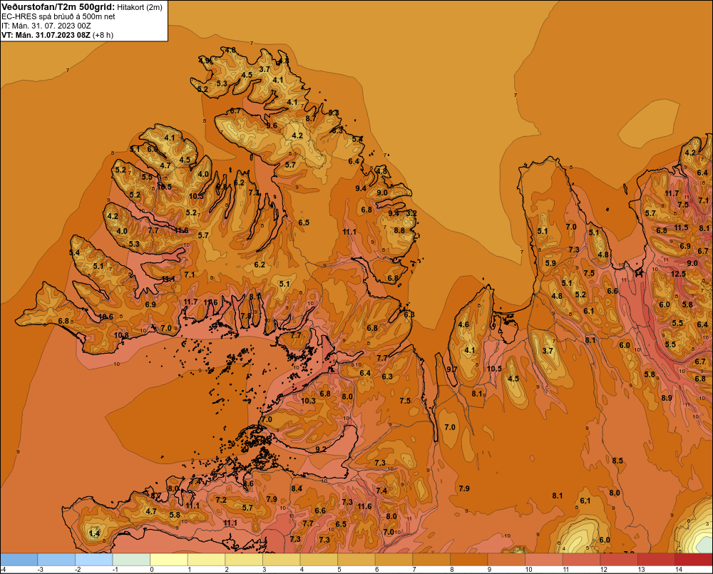
Task: Click the 8.9 temperature value
Action: [x=667, y=398]
